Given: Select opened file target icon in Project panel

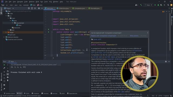Looking at the screenshot, I should [x=29, y=8].
